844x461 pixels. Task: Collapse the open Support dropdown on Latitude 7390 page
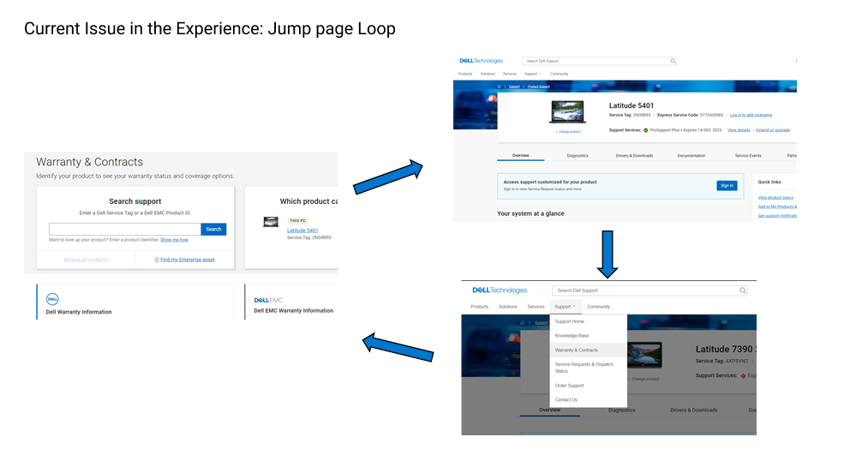566,307
